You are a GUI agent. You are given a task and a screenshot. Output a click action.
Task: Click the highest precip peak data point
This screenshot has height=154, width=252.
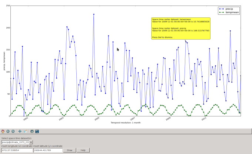click(x=94, y=14)
